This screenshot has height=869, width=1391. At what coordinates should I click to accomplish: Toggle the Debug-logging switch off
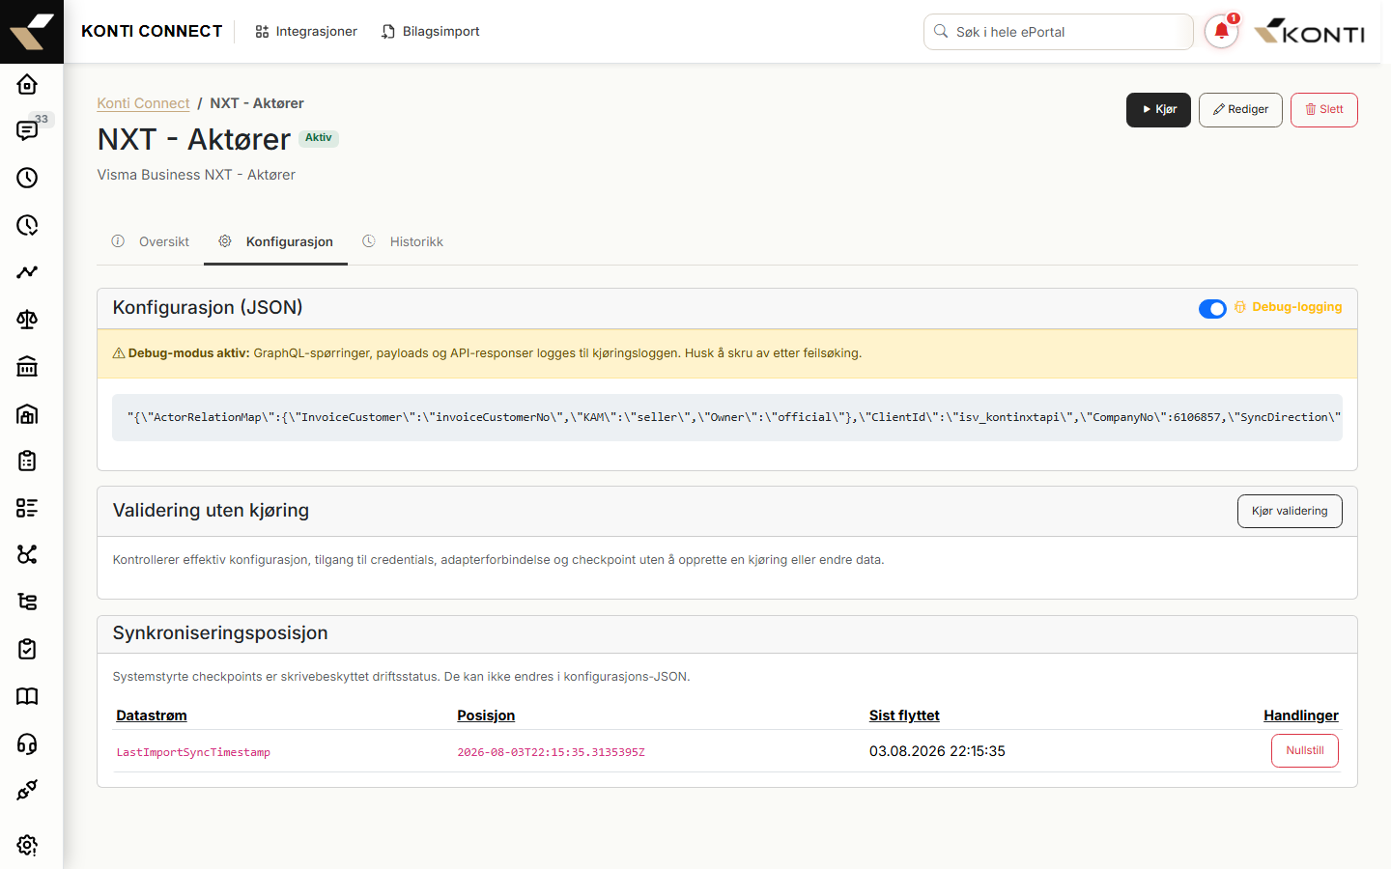click(x=1212, y=308)
